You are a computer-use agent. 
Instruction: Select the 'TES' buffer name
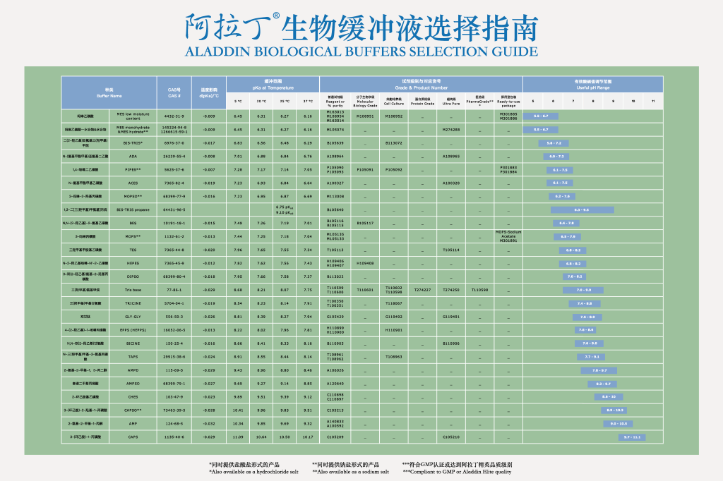click(133, 250)
